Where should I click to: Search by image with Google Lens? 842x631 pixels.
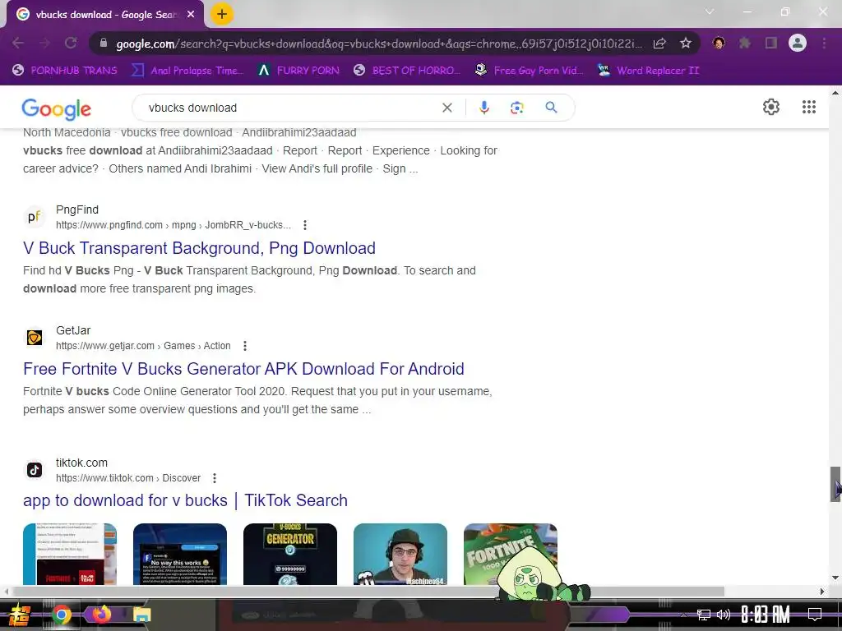pos(516,108)
